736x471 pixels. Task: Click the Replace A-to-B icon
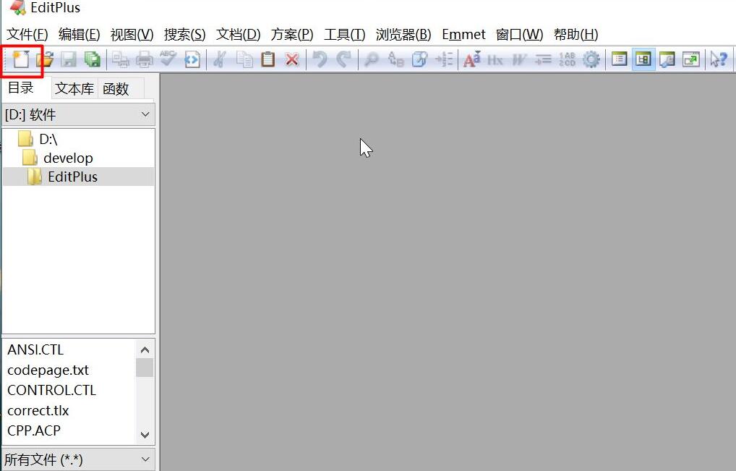tap(395, 59)
